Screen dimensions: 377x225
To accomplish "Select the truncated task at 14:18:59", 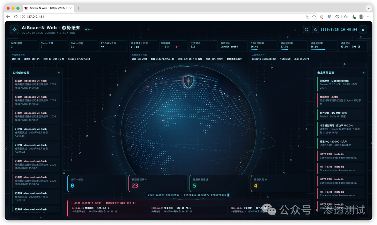I will point(36,101).
